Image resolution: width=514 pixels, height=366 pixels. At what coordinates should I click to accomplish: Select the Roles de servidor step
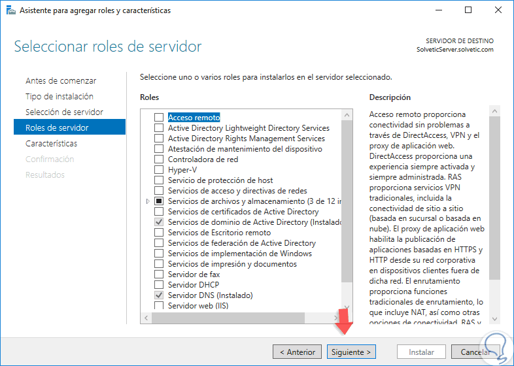click(x=69, y=127)
